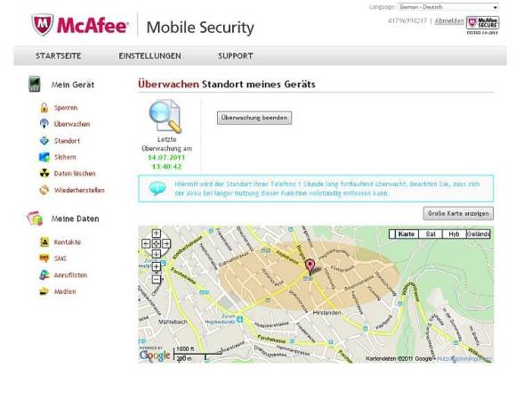
Task: Choose the Daten löschen radiation icon
Action: (x=44, y=174)
